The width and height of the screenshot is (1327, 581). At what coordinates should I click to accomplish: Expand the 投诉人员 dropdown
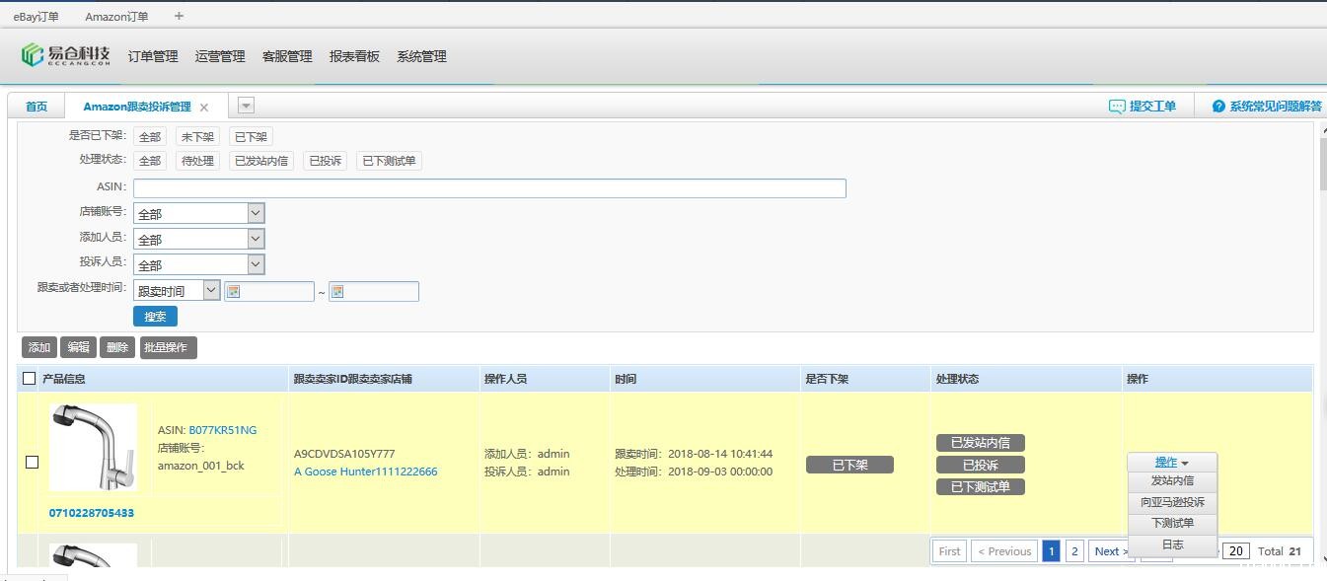[256, 264]
